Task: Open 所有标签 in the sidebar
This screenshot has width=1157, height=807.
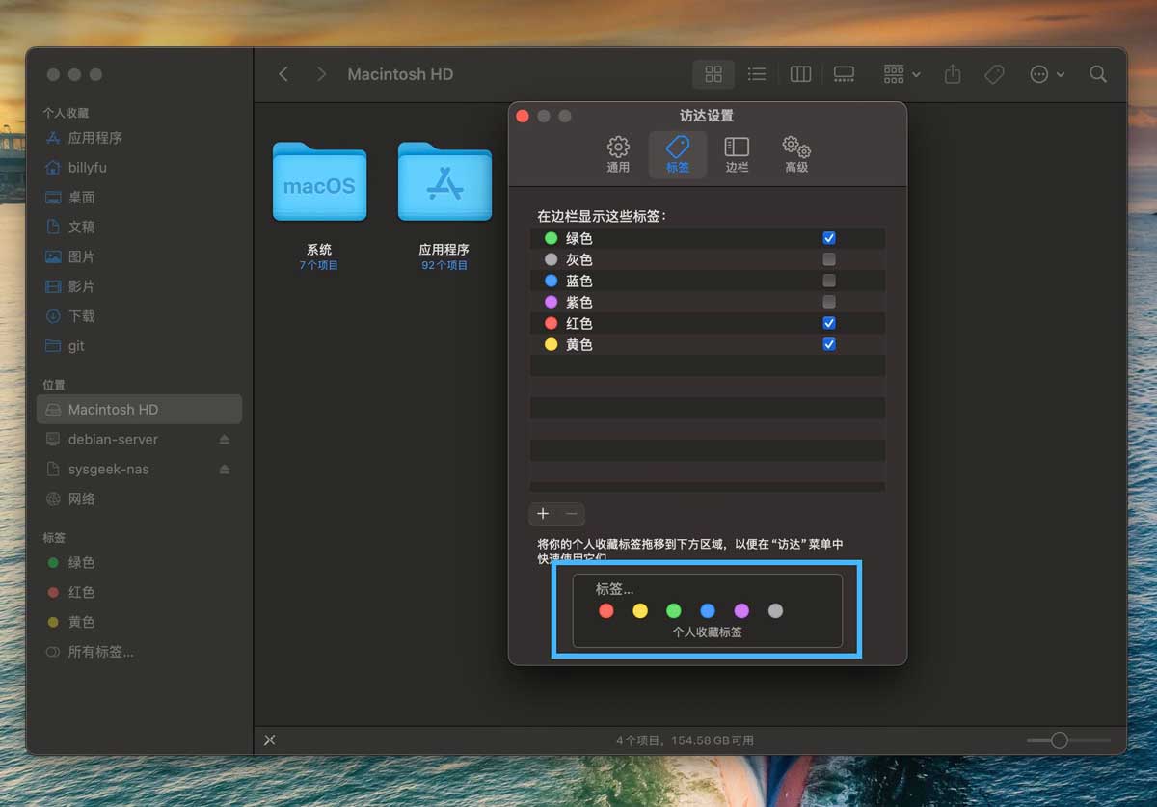Action: 100,652
